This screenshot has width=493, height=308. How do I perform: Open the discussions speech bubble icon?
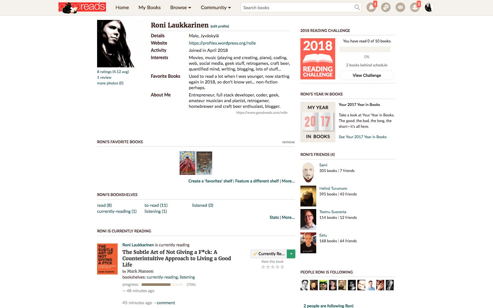coord(386,7)
